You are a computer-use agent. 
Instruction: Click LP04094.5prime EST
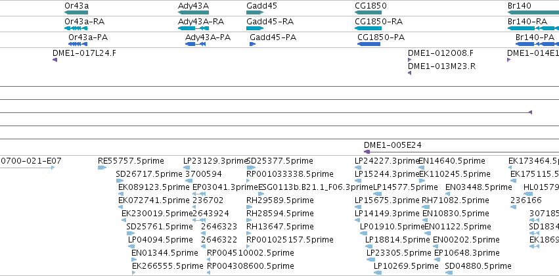(131, 246)
